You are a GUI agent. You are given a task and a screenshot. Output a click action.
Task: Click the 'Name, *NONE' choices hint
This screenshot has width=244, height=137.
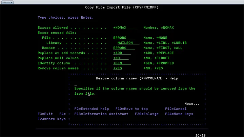[x=155, y=38]
